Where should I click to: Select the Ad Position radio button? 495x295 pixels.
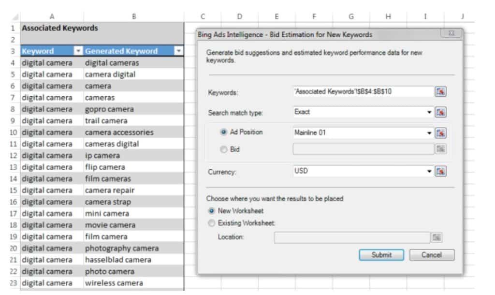coord(223,133)
